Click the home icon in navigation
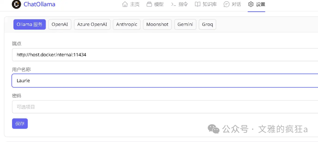Screen dimensions: 318x142 click(125, 4)
